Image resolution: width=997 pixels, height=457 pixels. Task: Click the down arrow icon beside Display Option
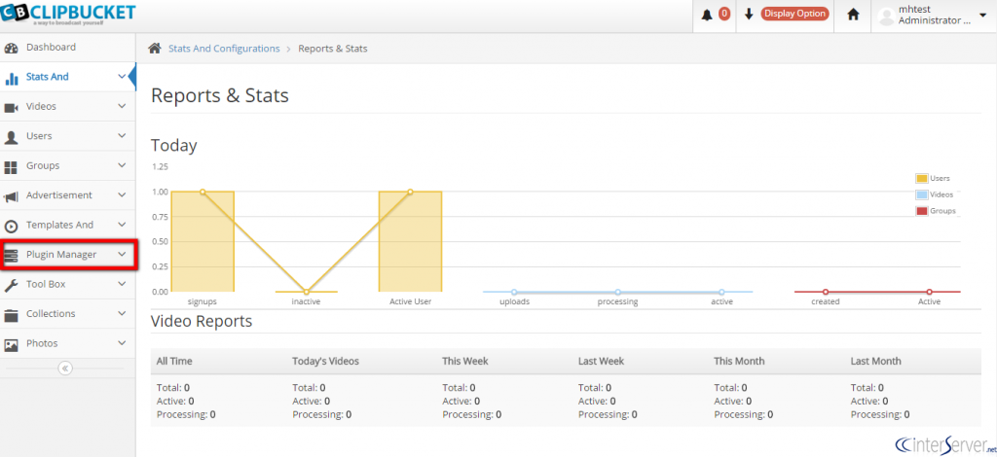tap(749, 14)
